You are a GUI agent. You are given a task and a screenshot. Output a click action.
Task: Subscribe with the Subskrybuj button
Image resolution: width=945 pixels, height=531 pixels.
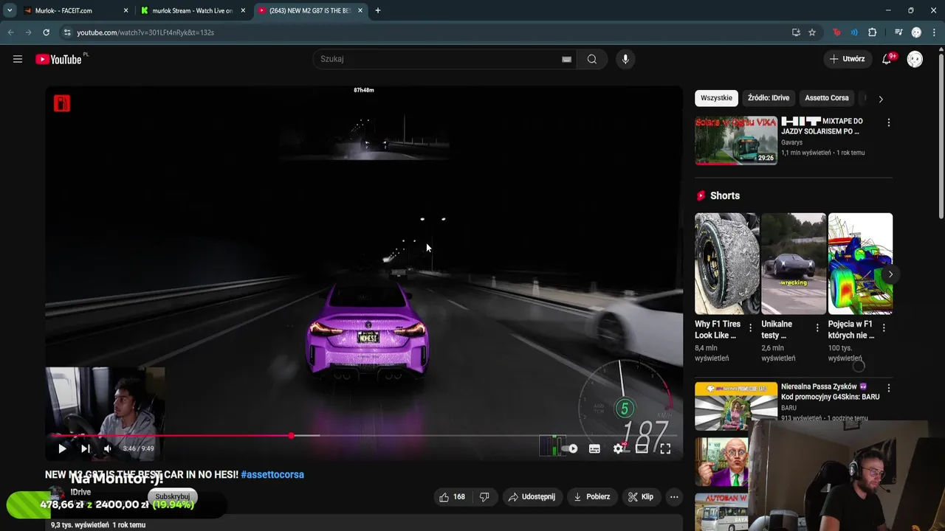tap(173, 496)
